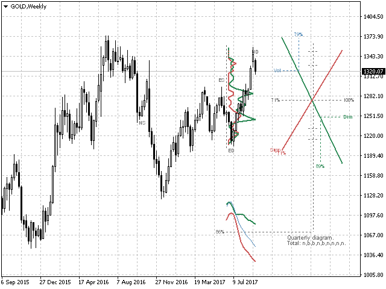The height and width of the screenshot is (289, 386).
Task: Select the current price label 1320.07
Action: click(373, 72)
